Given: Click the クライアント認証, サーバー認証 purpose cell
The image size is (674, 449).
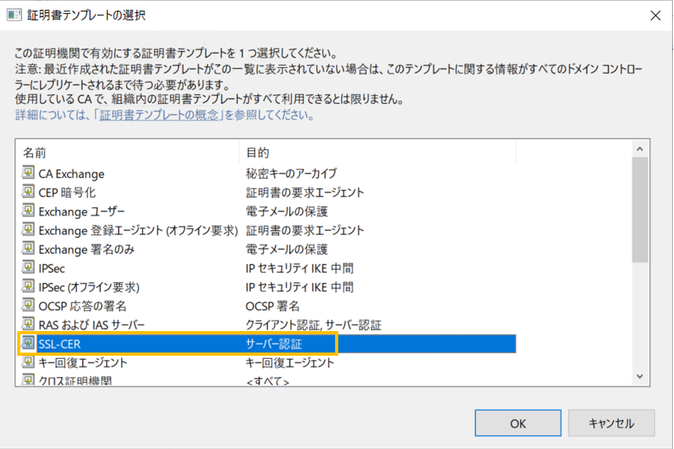Looking at the screenshot, I should click(314, 325).
